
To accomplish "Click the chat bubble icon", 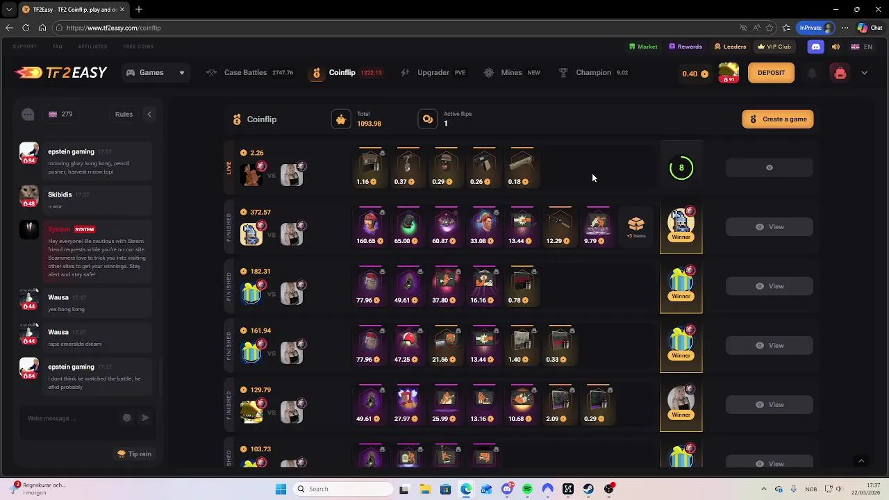I will (x=28, y=115).
